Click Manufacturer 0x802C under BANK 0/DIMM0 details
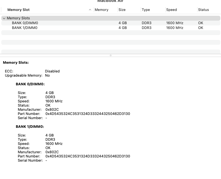 (x=52, y=109)
